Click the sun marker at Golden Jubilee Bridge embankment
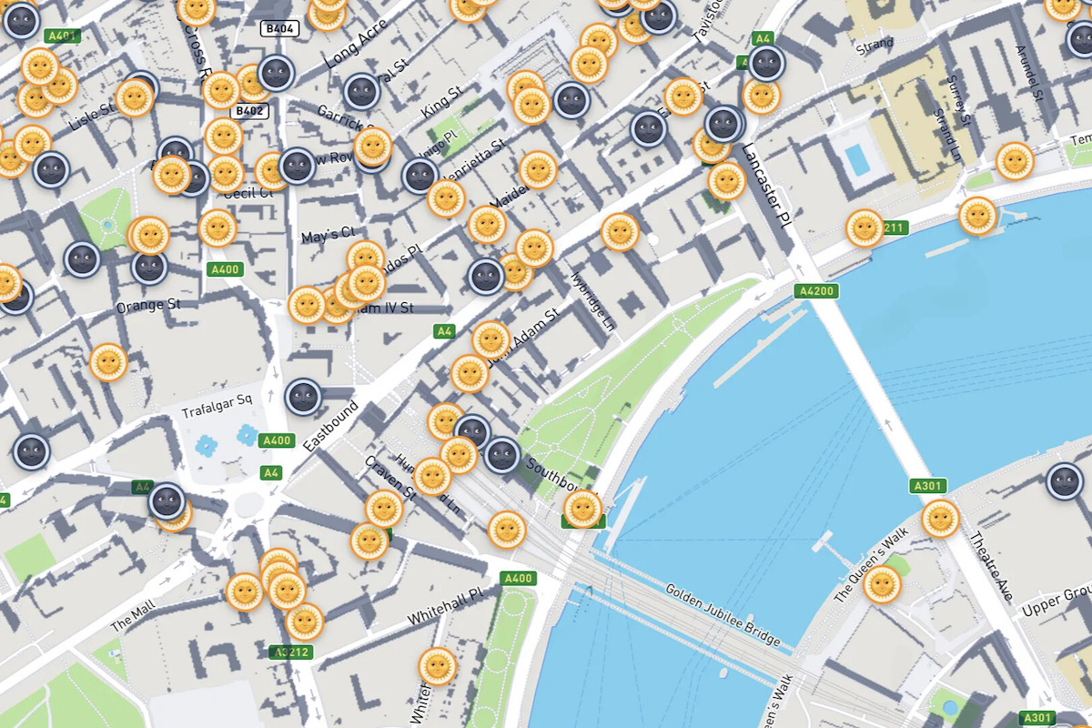The image size is (1092, 728). [582, 509]
